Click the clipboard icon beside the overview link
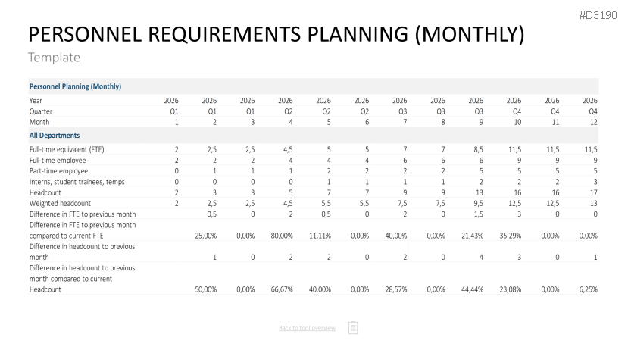 (x=353, y=327)
